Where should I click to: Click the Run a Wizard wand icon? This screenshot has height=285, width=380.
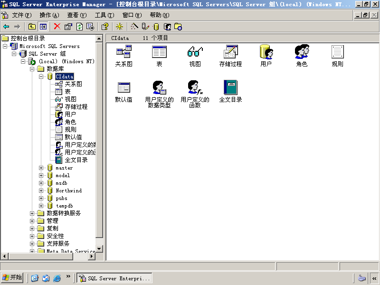[134, 27]
